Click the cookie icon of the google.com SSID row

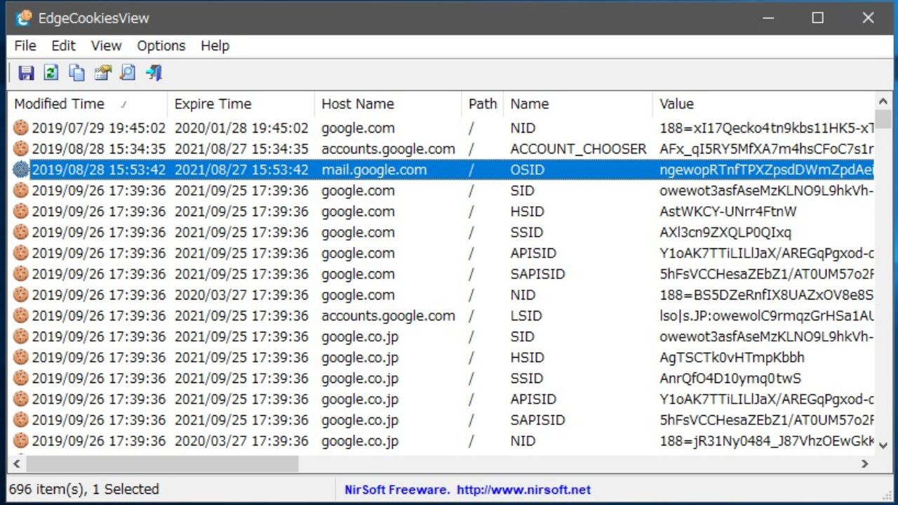(x=21, y=232)
